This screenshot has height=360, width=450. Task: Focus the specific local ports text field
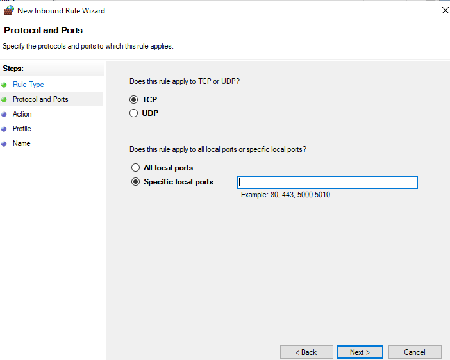pos(327,183)
